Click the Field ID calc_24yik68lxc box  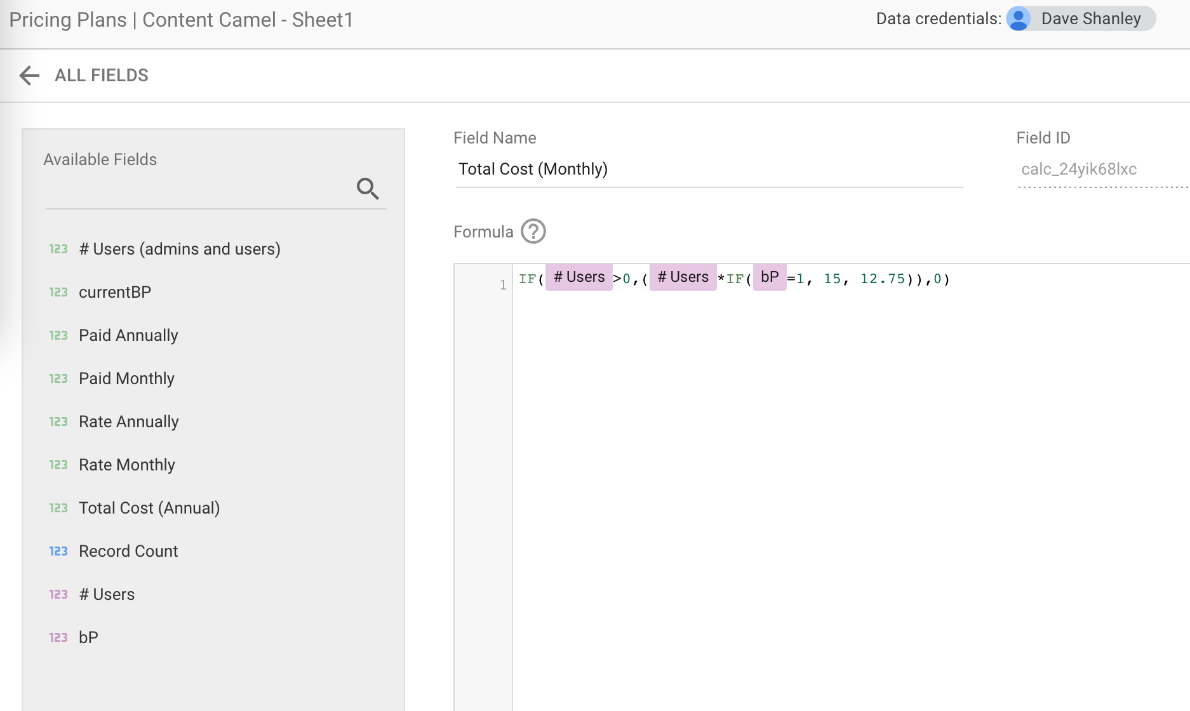coord(1103,169)
